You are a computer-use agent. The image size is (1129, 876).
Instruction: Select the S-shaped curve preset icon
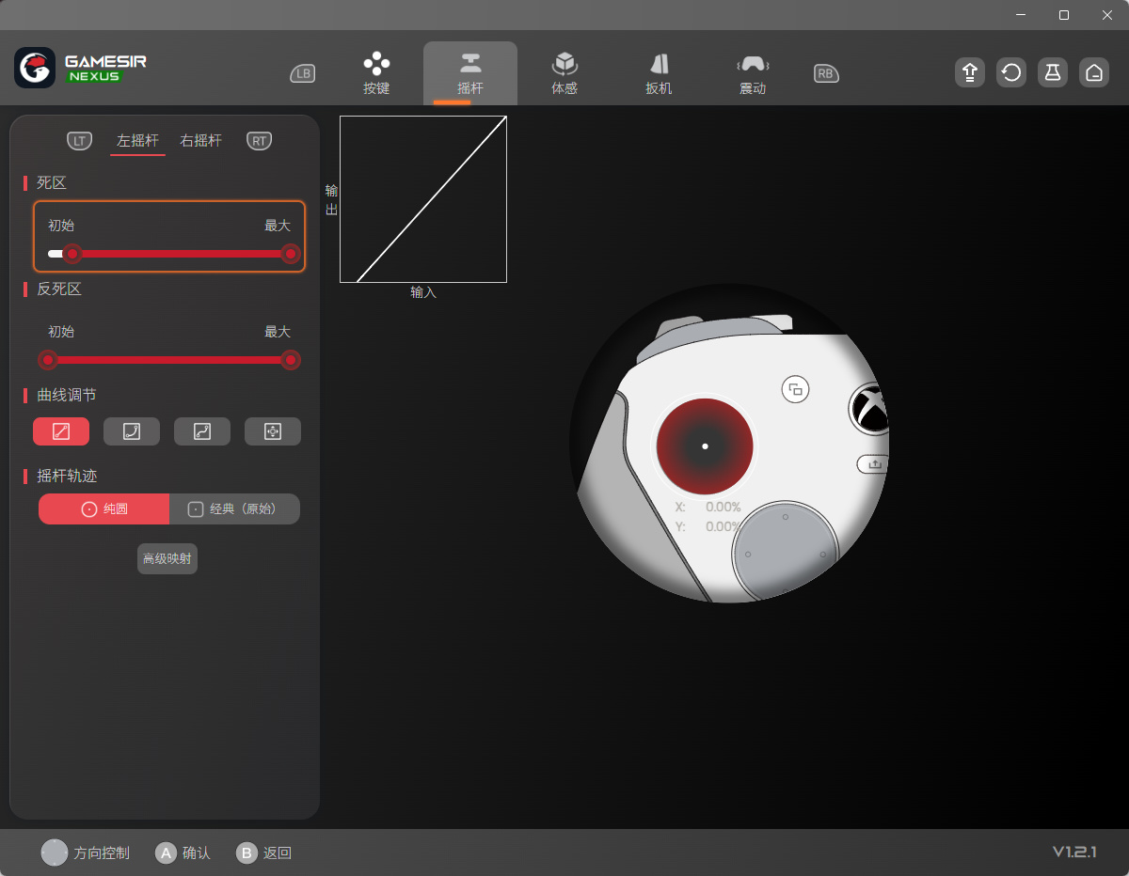[202, 431]
